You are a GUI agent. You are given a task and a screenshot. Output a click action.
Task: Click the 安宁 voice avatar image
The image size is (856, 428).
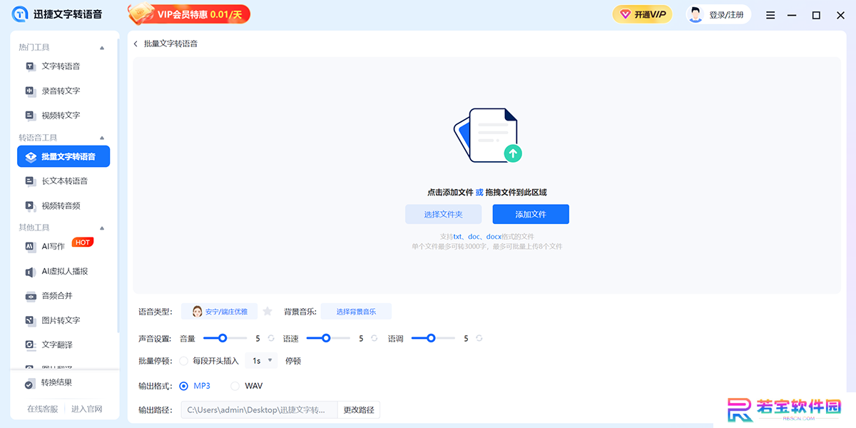198,312
